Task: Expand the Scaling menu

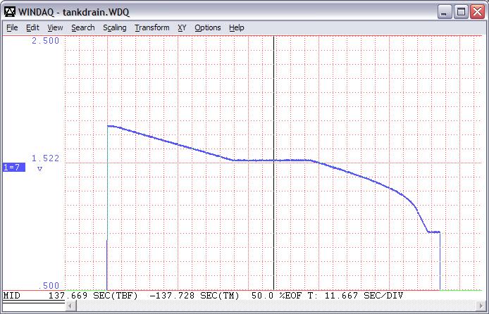Action: click(114, 27)
